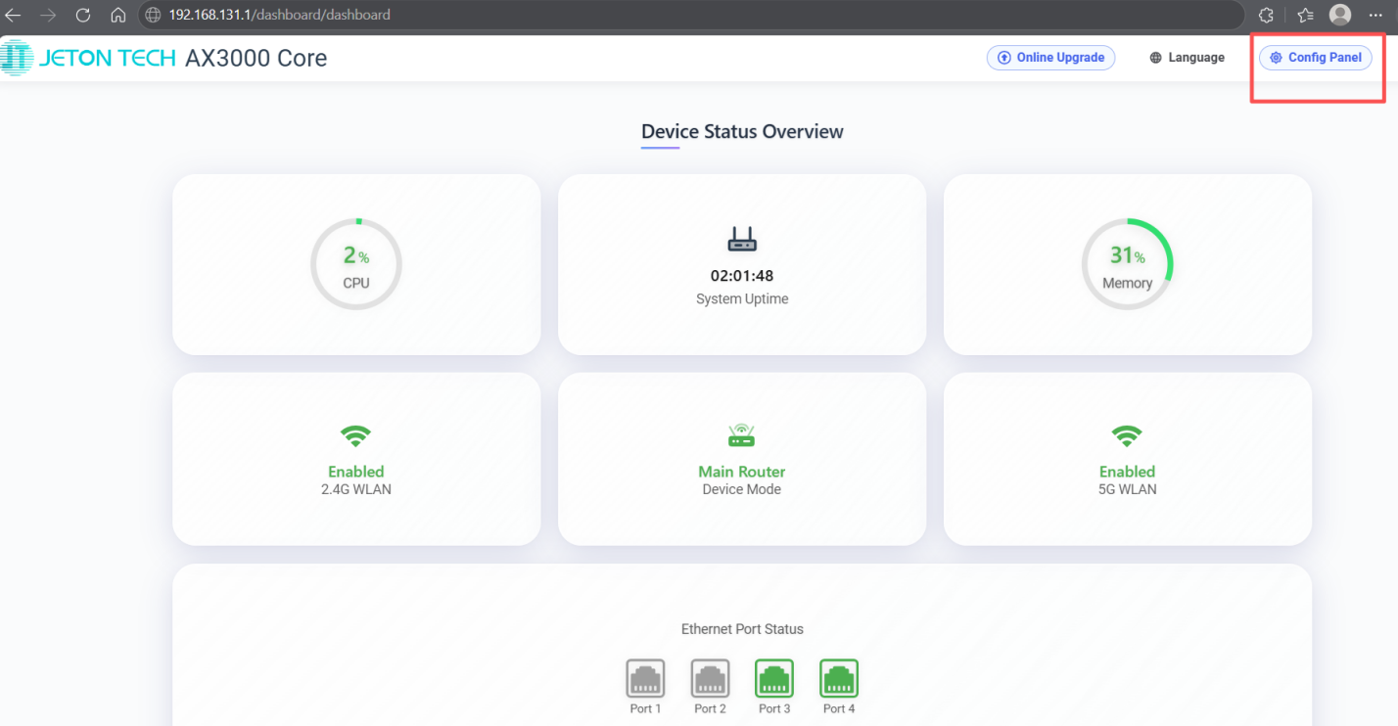This screenshot has width=1398, height=726.
Task: Select the Port 3 Ethernet icon
Action: [774, 678]
